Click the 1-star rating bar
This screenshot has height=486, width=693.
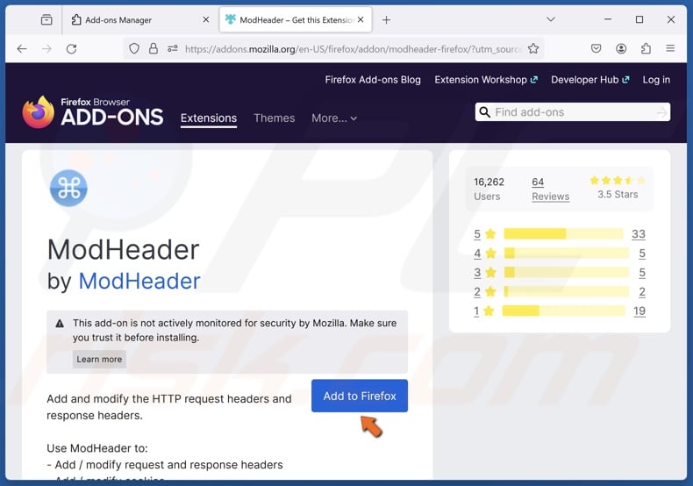click(564, 311)
